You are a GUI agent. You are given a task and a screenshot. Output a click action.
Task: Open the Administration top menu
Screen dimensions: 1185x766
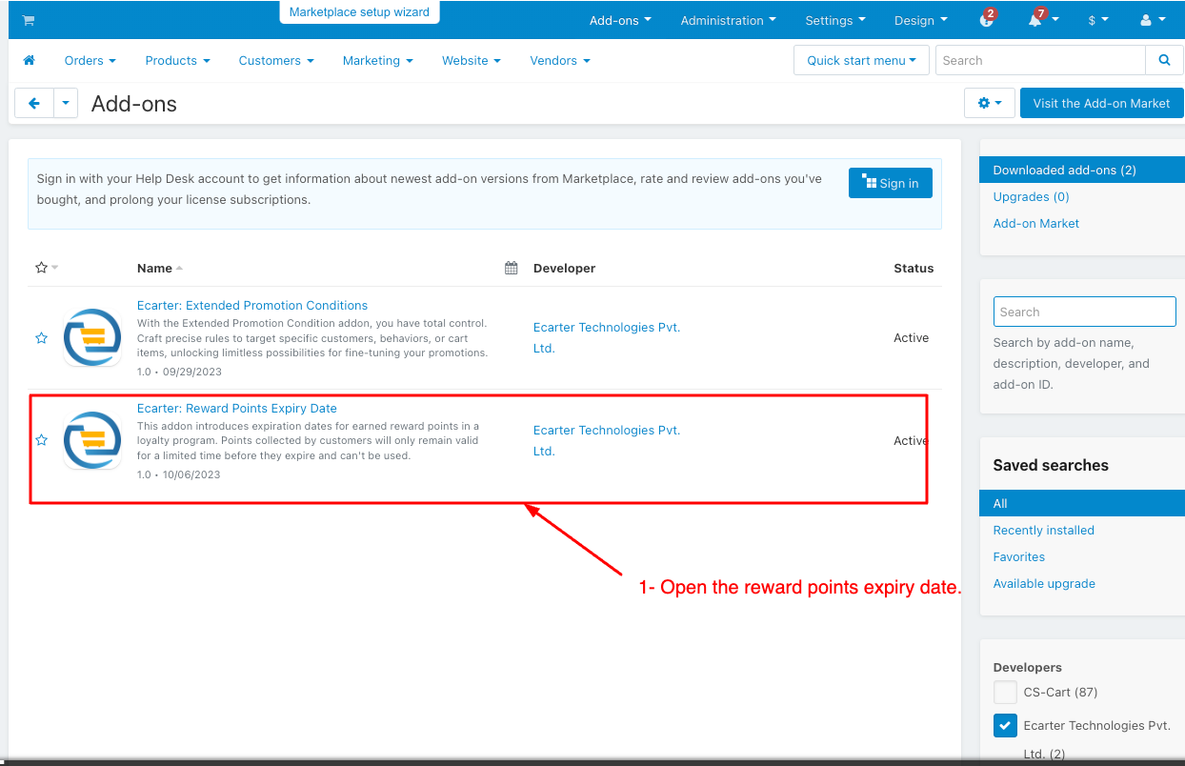(x=728, y=20)
